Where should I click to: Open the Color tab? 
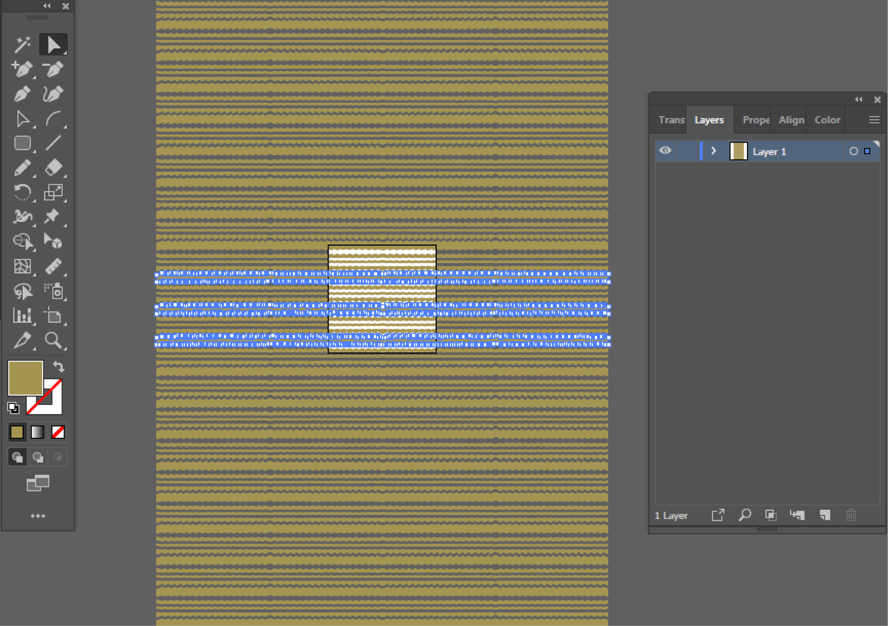click(x=827, y=120)
